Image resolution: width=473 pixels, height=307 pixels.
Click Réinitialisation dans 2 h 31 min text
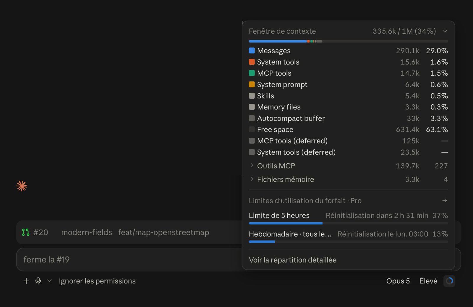[377, 215]
